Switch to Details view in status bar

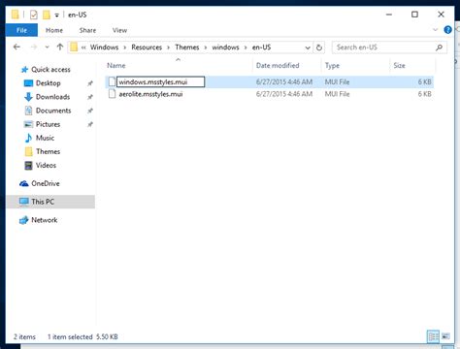click(x=433, y=336)
